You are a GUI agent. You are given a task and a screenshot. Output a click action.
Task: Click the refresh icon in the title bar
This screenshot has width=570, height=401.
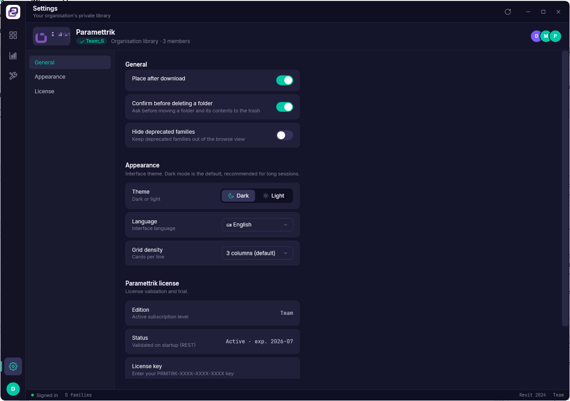[x=508, y=12]
